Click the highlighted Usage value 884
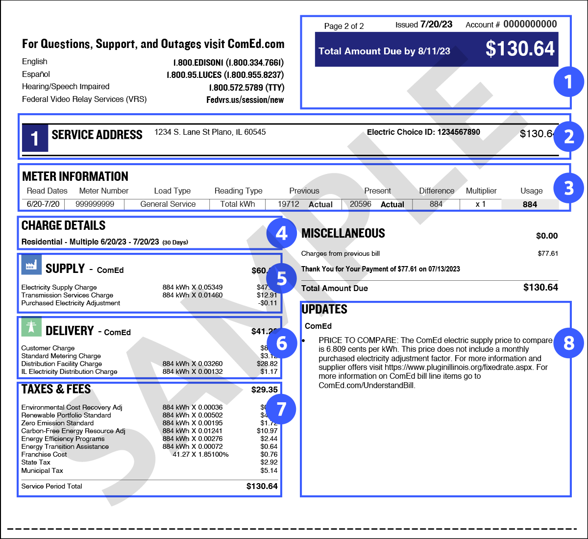The image size is (588, 539). click(530, 204)
